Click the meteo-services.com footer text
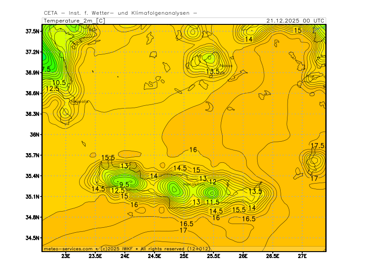The height and width of the screenshot is (276, 368). [x=68, y=249]
